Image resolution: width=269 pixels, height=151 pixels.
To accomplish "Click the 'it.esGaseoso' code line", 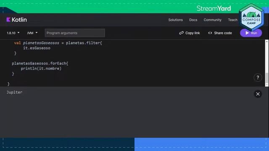I will [x=37, y=48].
